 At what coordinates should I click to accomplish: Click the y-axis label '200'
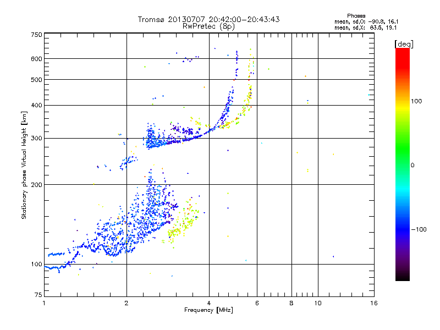pos(36,185)
